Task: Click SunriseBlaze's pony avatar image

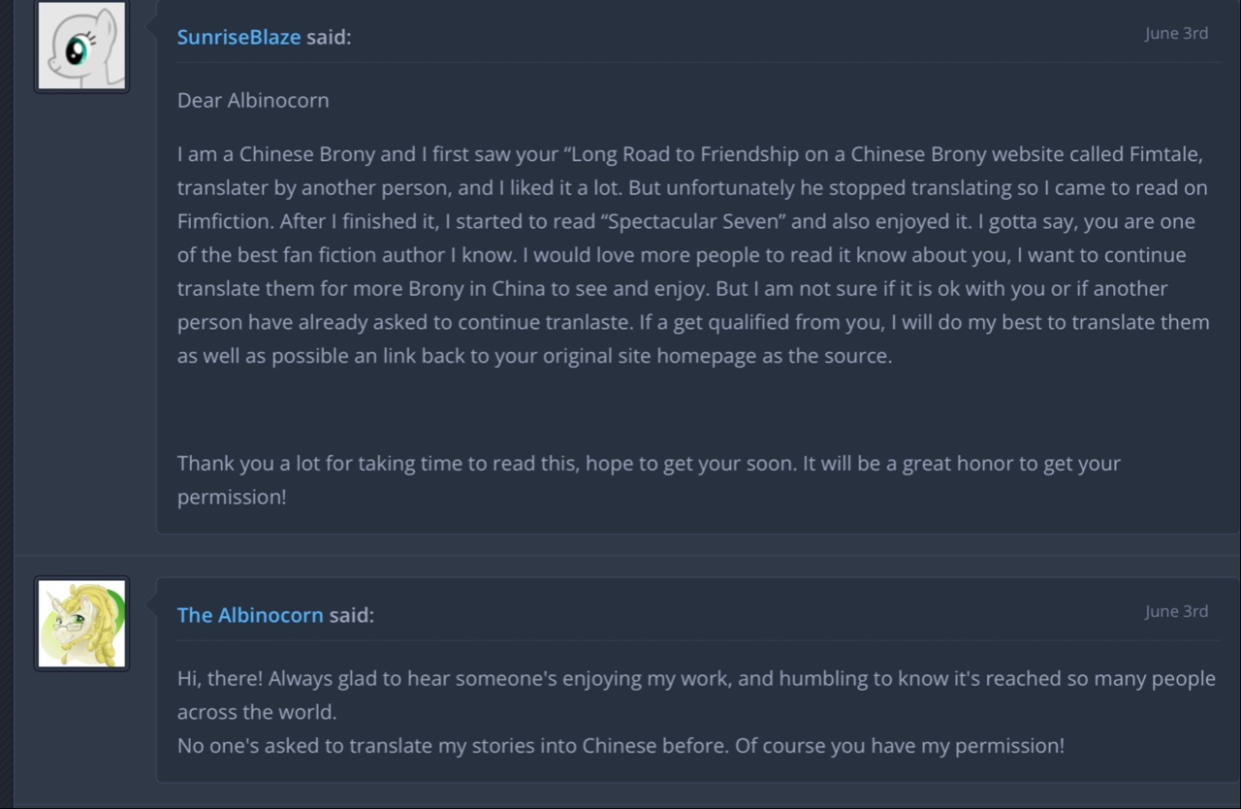Action: click(81, 46)
